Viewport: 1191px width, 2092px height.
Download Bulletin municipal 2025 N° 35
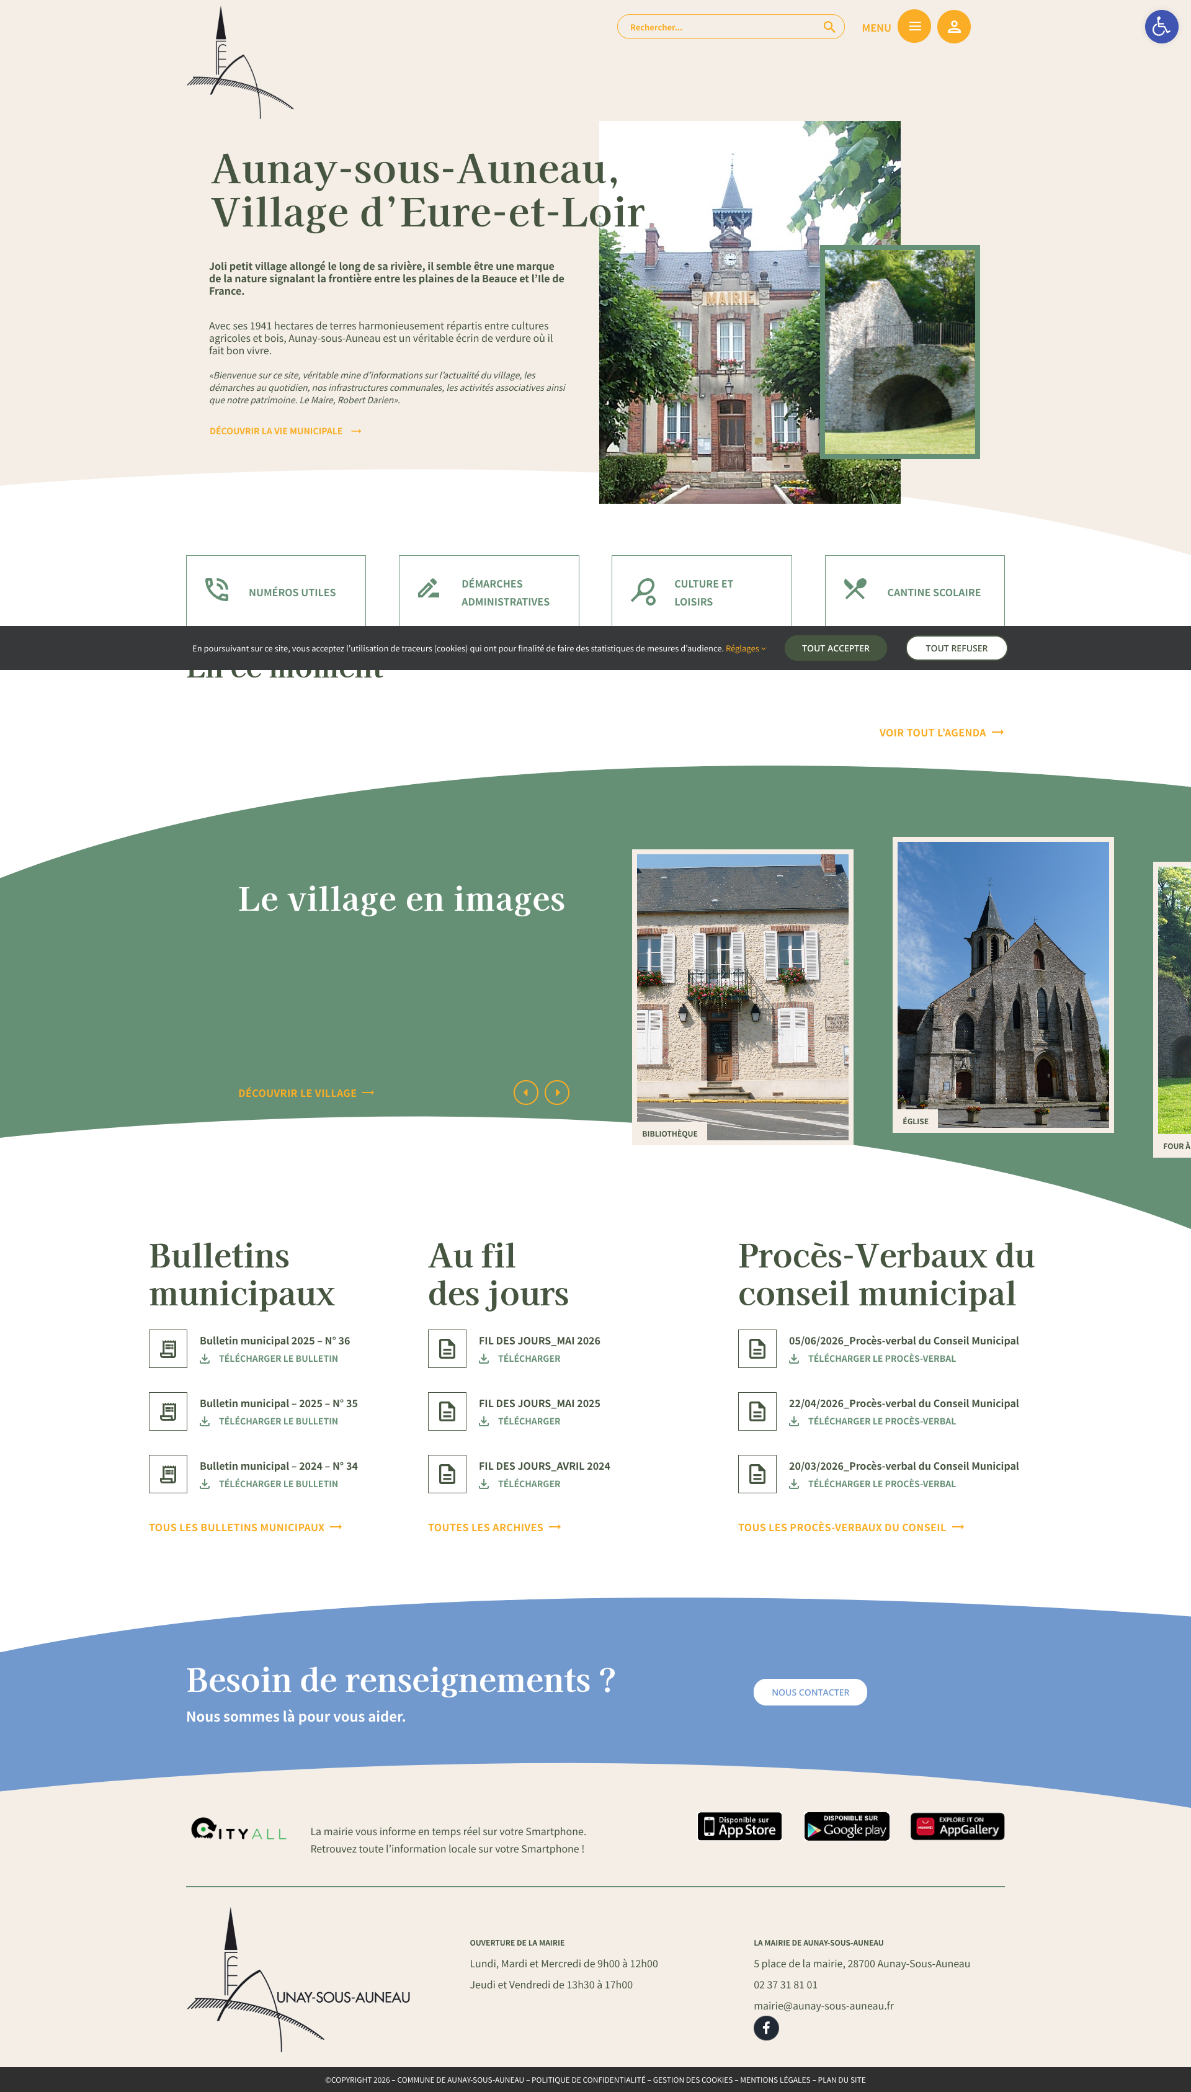coord(269,1421)
